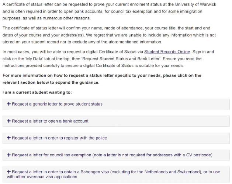Click the paragraph starting 'The certificate of status letter will confirm'
This screenshot has height=184, width=232.
(109, 35)
